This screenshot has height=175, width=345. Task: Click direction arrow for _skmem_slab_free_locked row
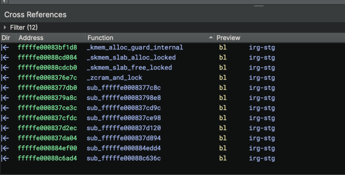click(5, 68)
